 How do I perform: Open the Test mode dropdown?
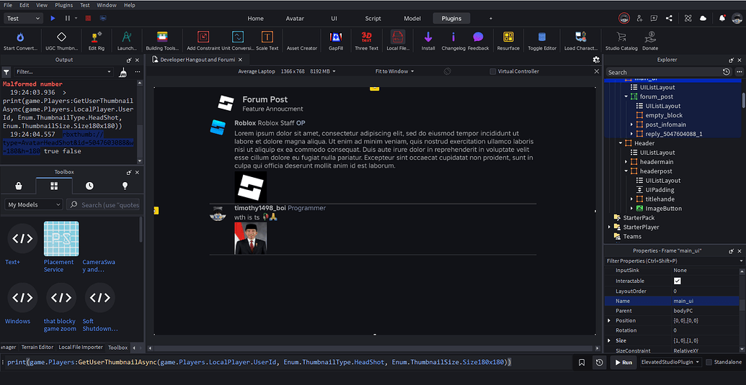24,19
